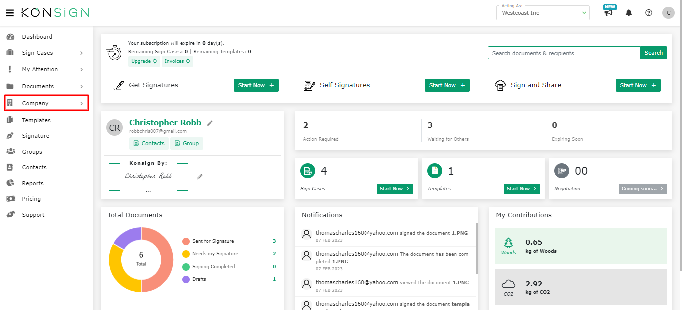
Task: Click the documents search input field
Action: click(564, 52)
